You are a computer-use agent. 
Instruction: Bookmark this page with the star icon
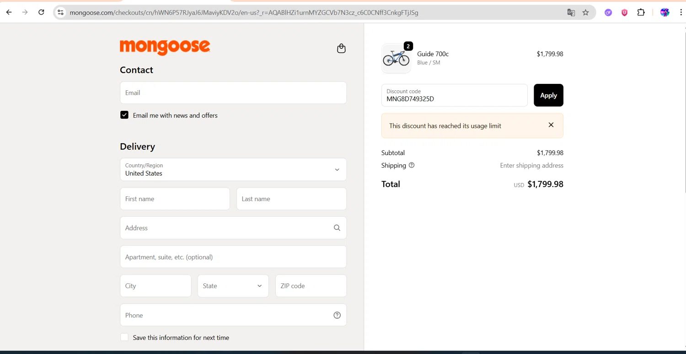[585, 12]
